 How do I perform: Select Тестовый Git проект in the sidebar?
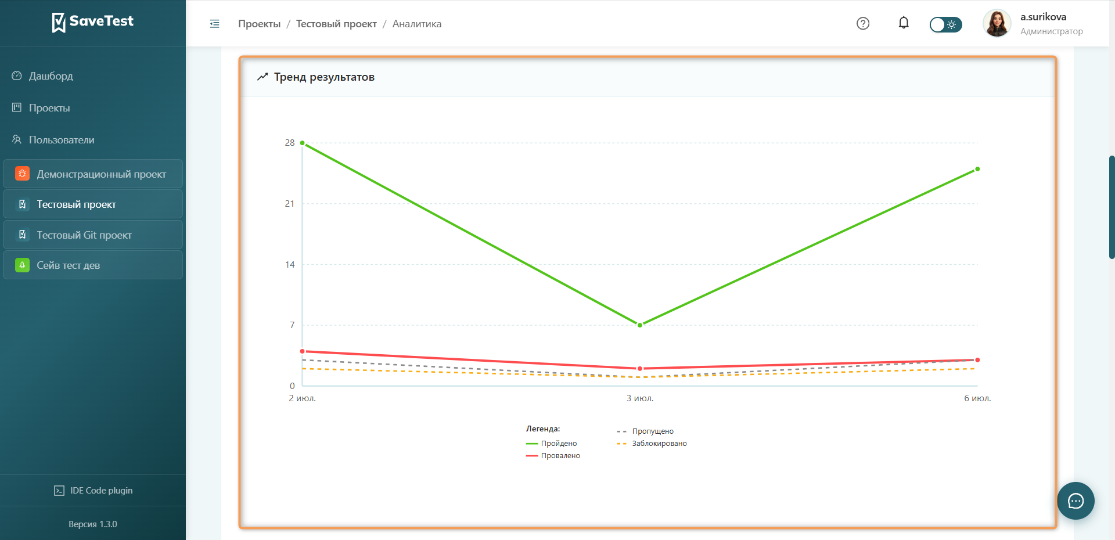pos(93,235)
